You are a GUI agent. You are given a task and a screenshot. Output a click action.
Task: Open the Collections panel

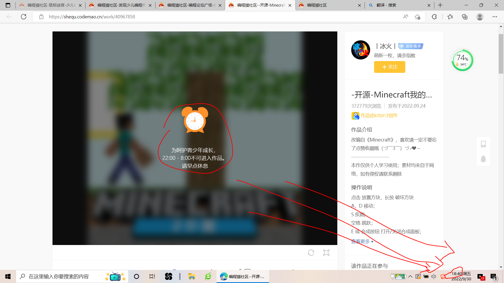tap(465, 17)
